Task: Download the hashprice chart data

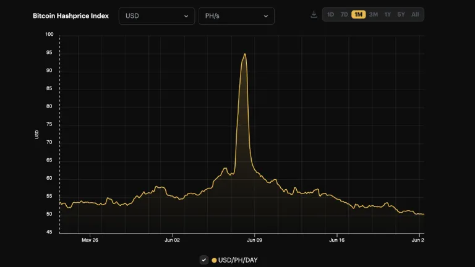Action: [314, 15]
